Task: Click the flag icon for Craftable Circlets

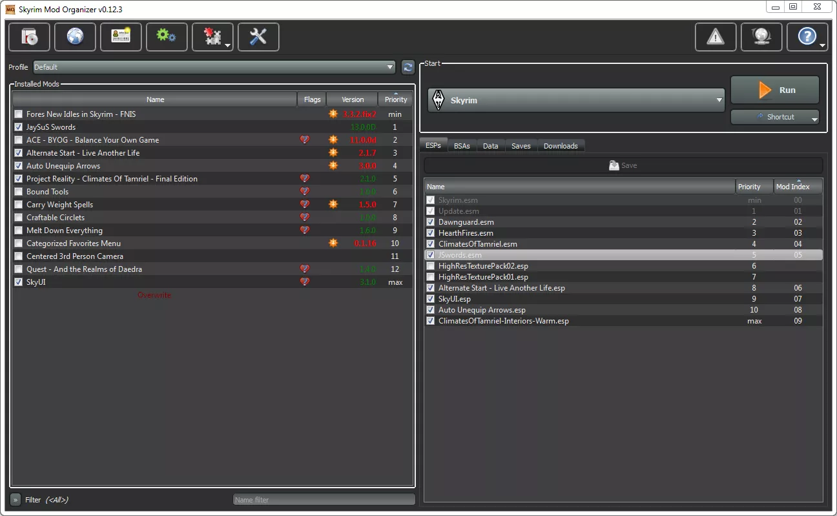Action: [x=305, y=217]
